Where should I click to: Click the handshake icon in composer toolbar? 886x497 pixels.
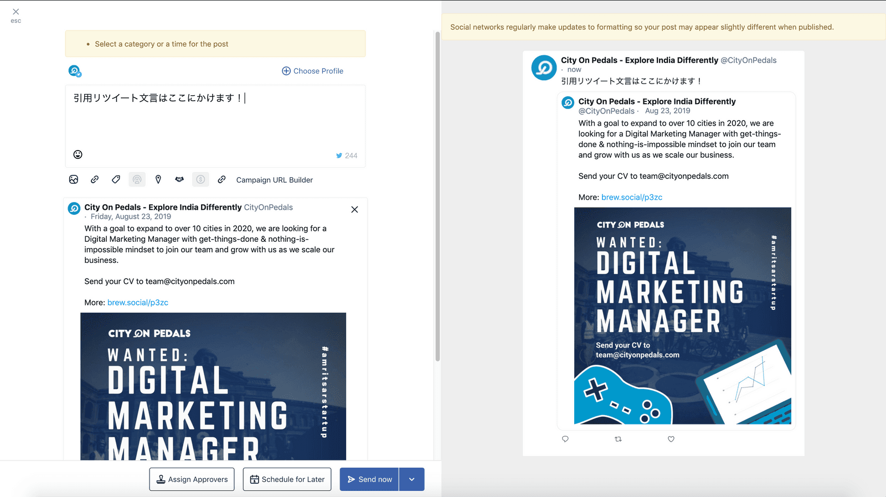click(179, 179)
